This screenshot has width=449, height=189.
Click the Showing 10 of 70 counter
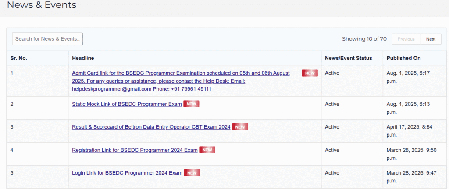click(364, 39)
